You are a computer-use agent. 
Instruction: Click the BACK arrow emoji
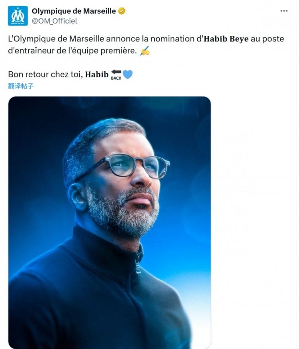(116, 75)
